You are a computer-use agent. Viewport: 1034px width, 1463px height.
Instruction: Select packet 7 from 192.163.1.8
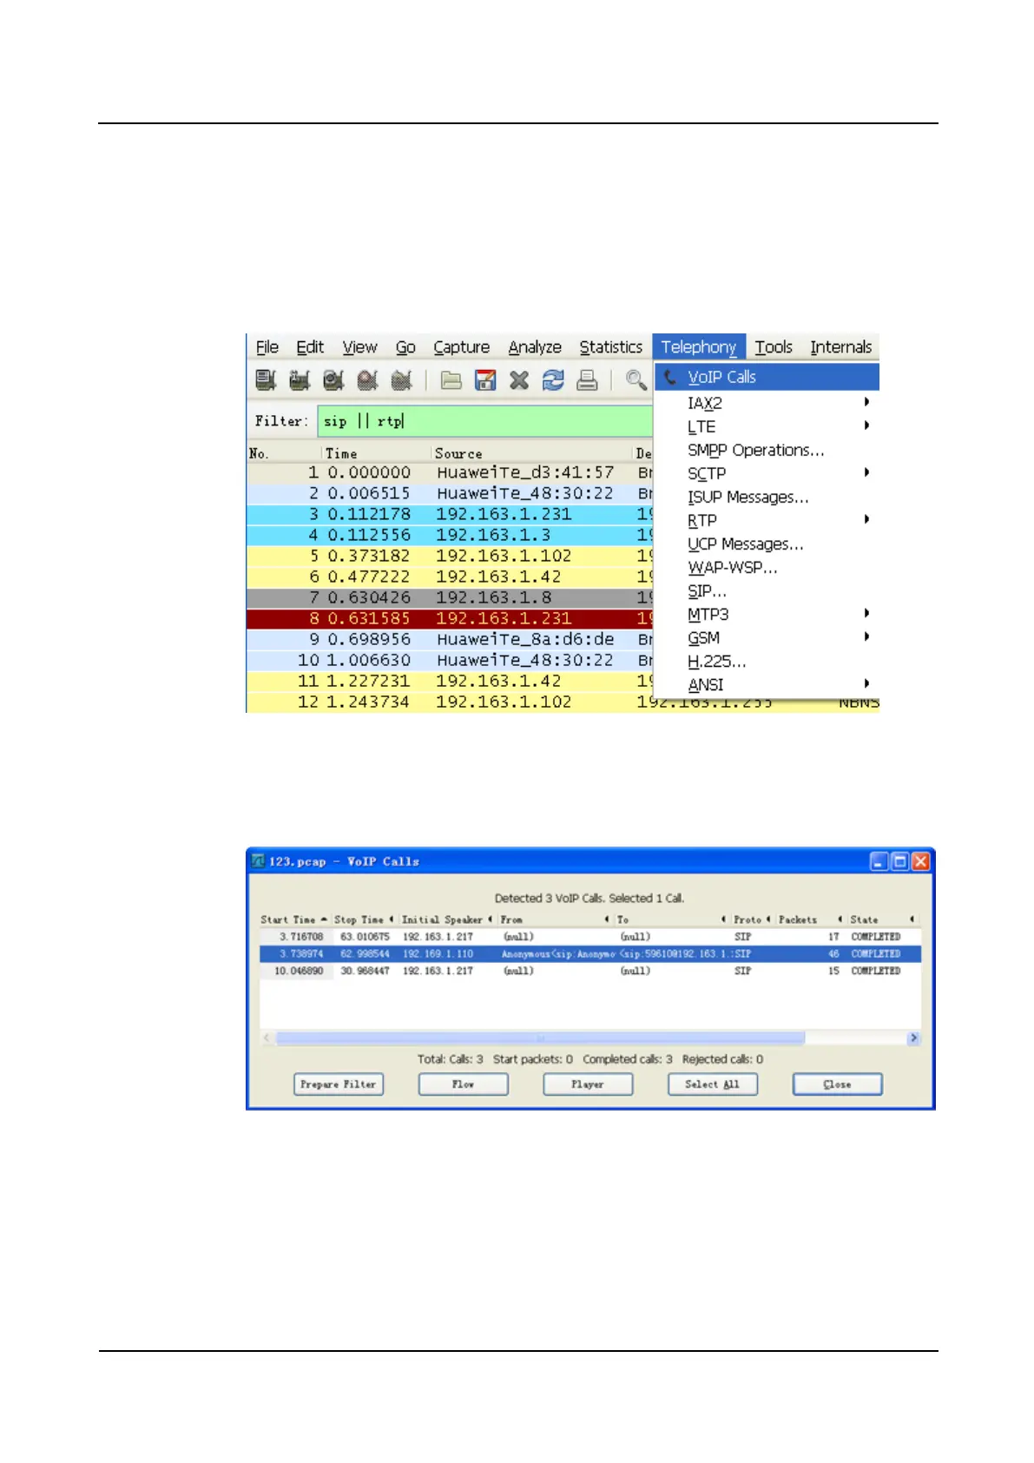pos(450,597)
